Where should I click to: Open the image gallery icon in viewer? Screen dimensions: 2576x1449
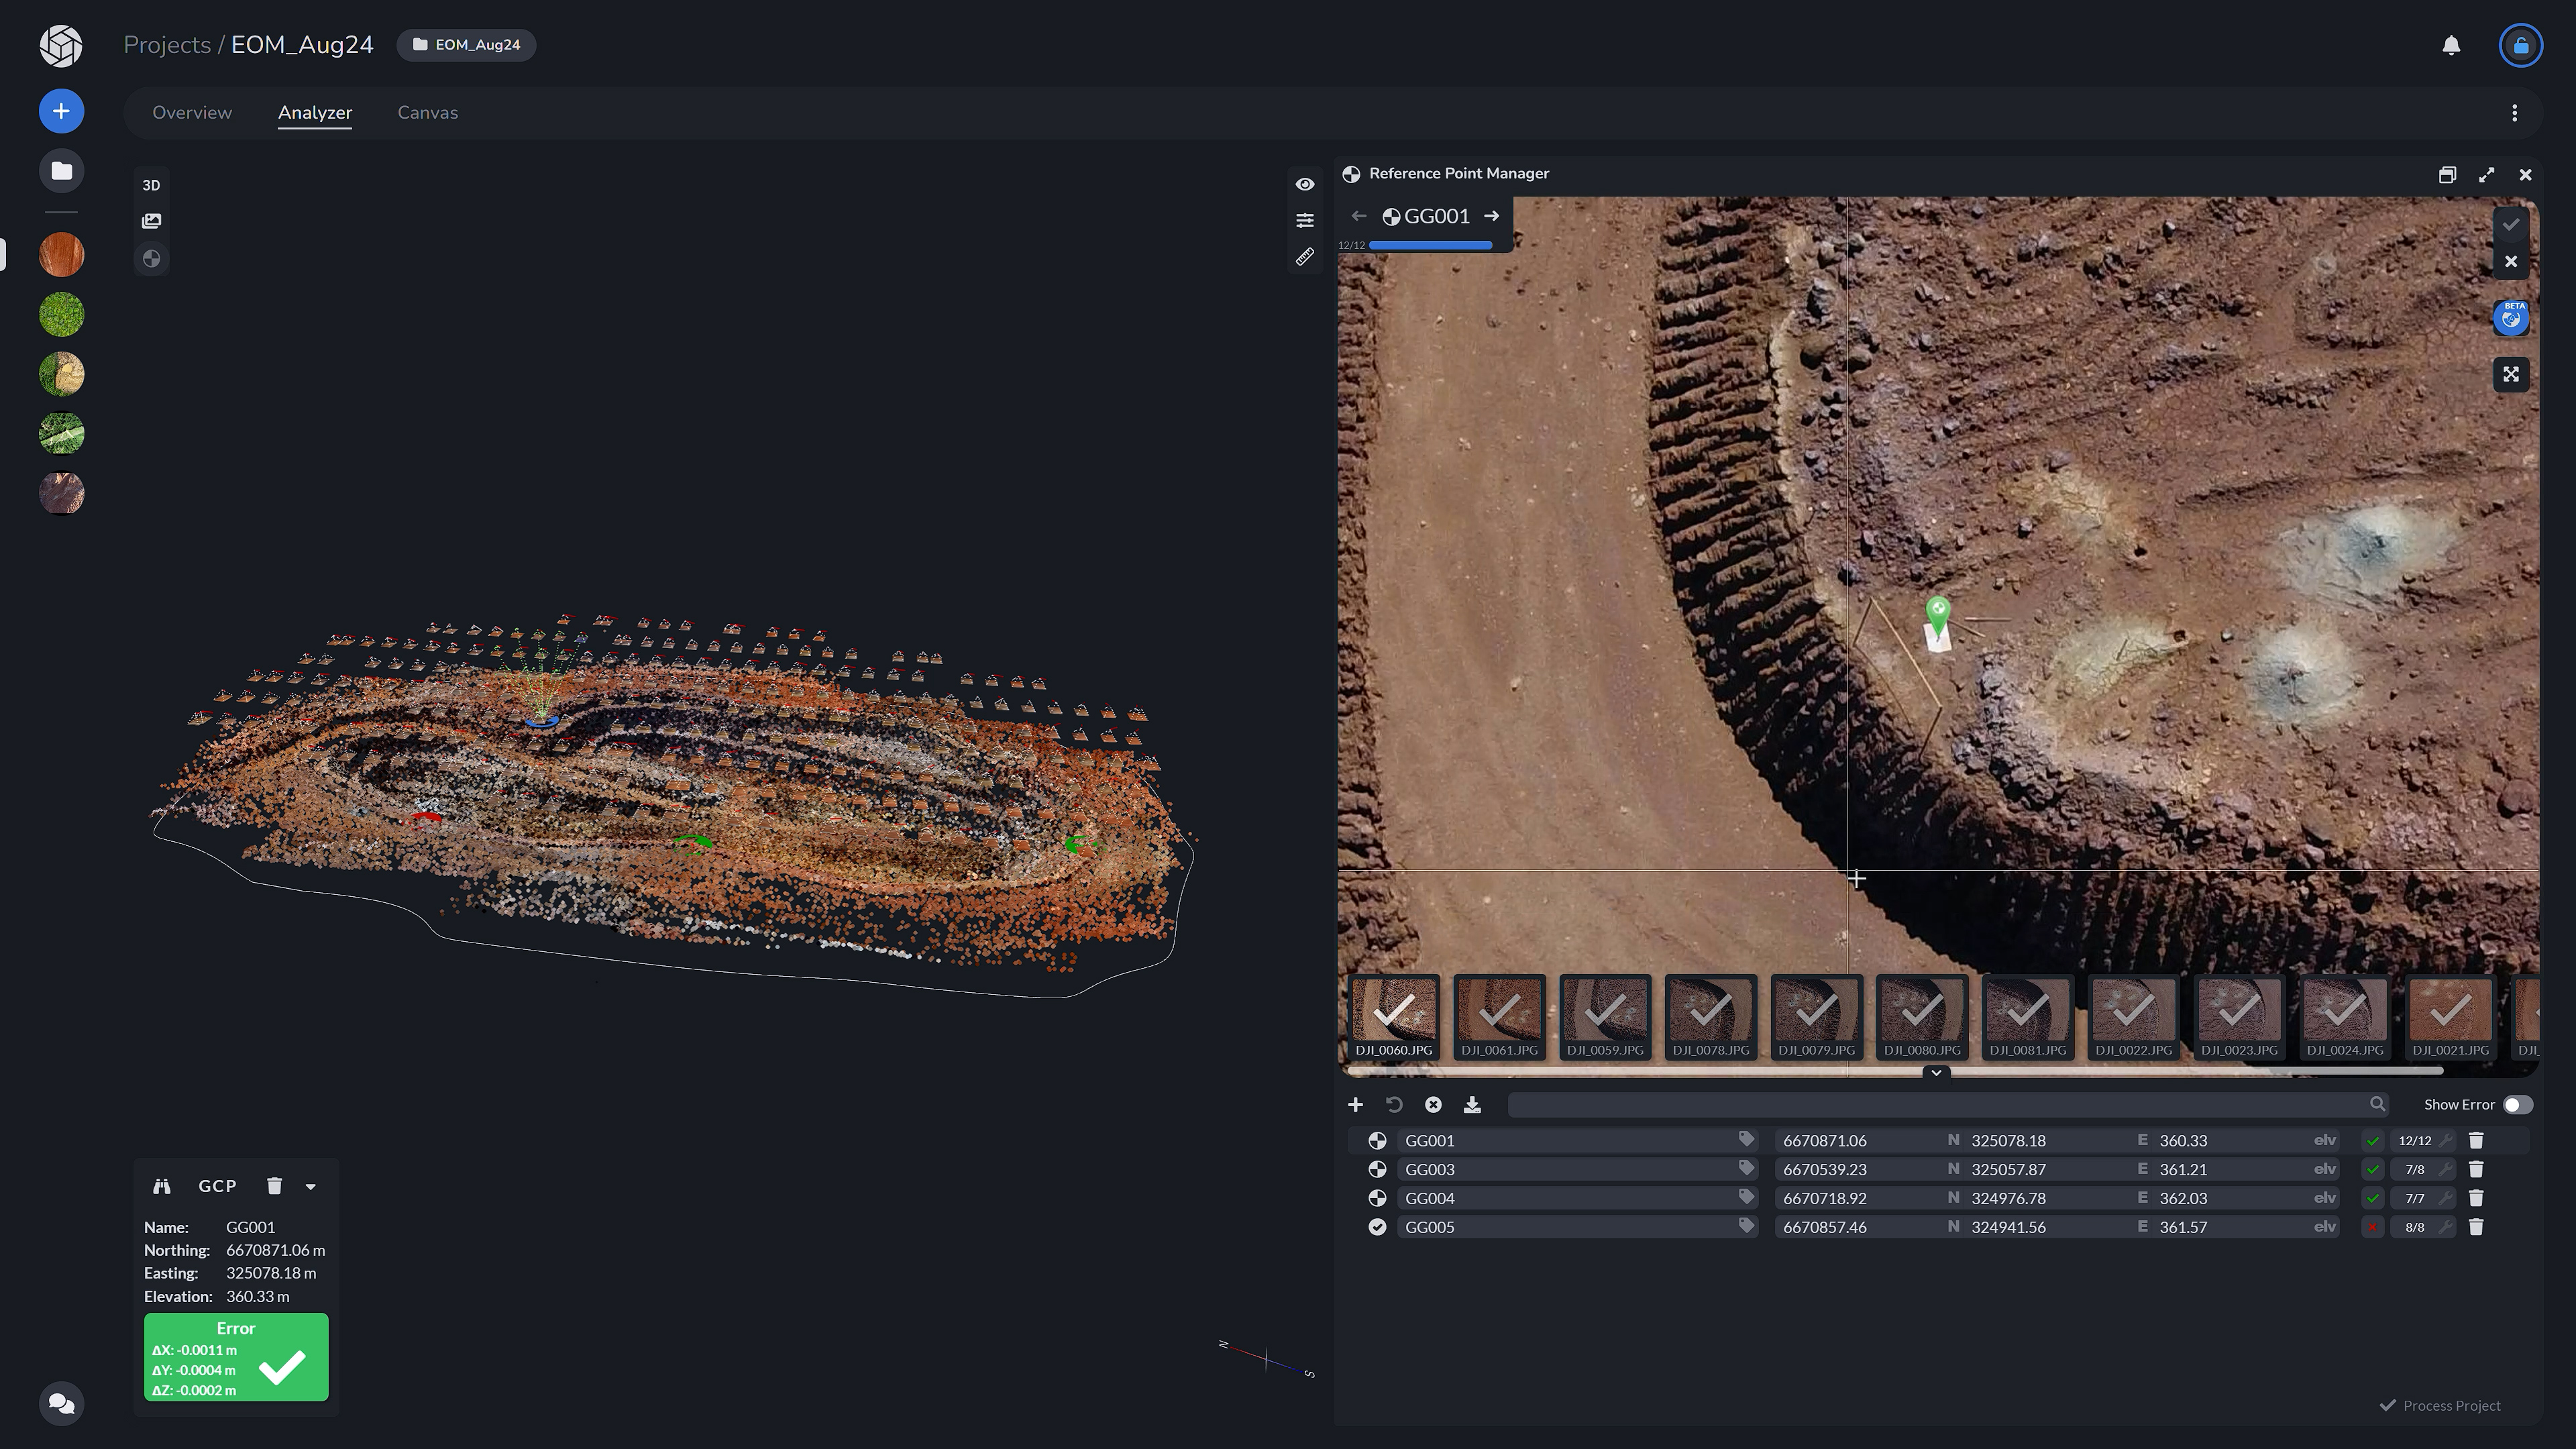(151, 221)
